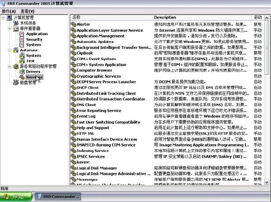Click the Messenger service icon
Viewport: 271px width, 202px height.
click(x=74, y=179)
